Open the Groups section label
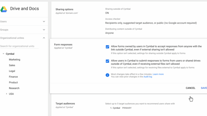Image resolution: width=207 pixels, height=116 pixels. pyautogui.click(x=4, y=30)
